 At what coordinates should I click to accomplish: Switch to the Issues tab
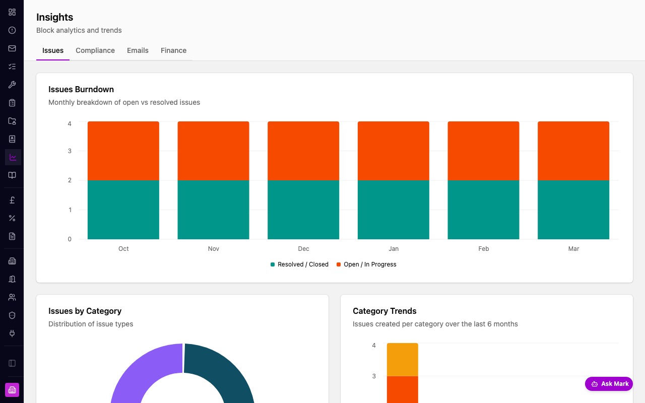[53, 50]
